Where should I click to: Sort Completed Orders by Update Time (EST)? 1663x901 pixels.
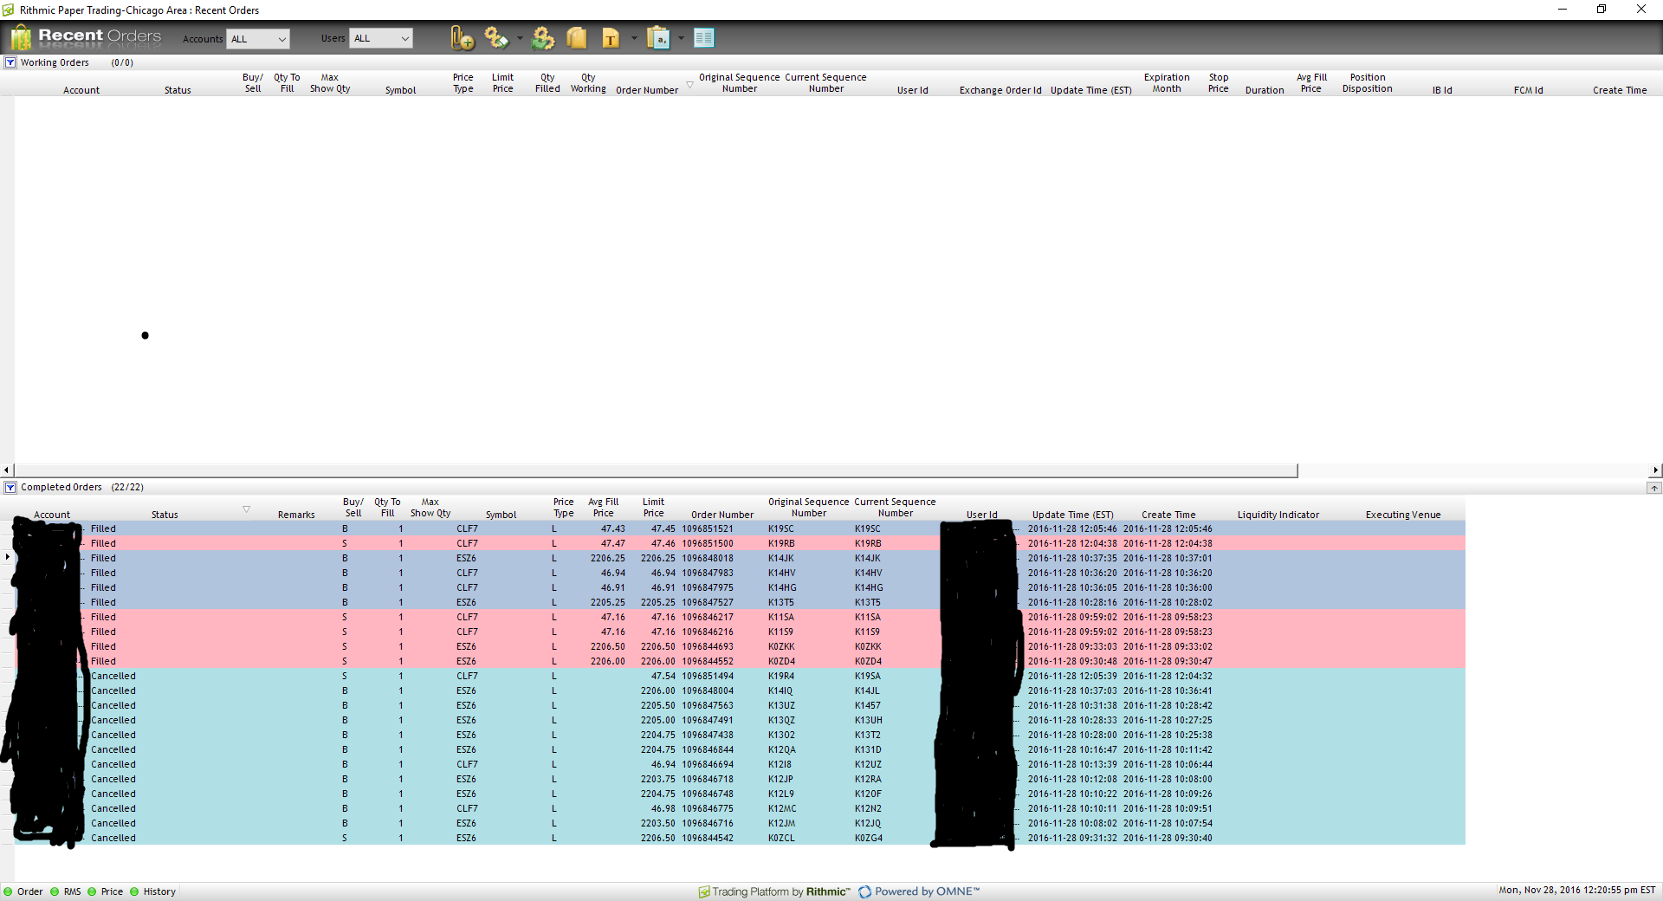pyautogui.click(x=1072, y=515)
